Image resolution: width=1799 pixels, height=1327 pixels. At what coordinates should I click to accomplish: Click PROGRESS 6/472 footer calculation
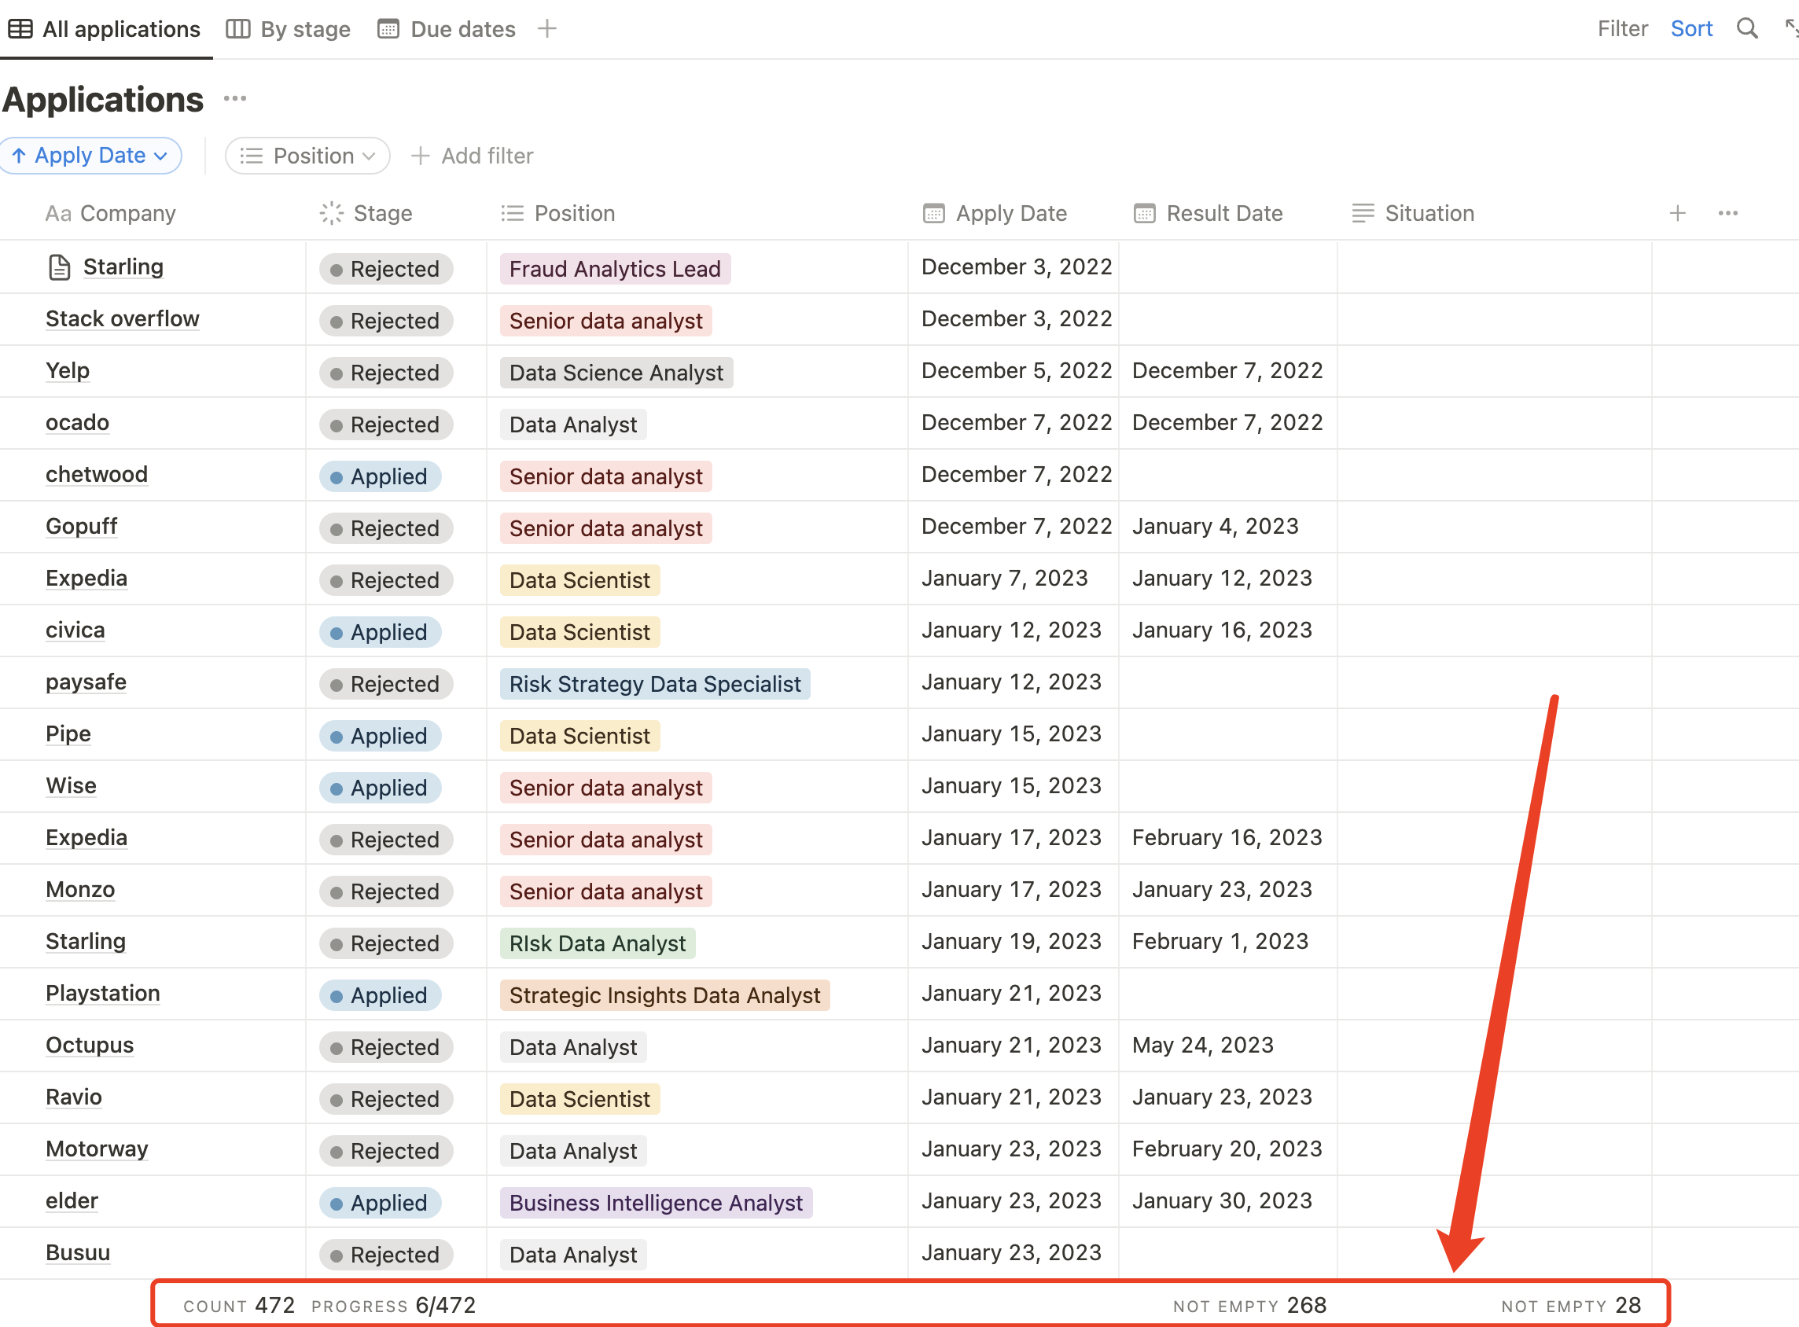[x=394, y=1305]
